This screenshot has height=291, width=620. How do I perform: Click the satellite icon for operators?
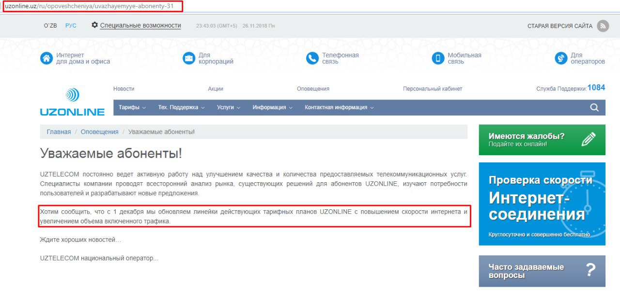point(561,58)
